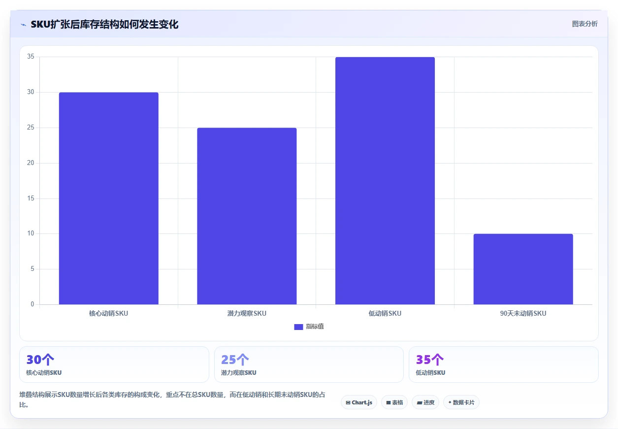Viewport: 618px width, 429px height.
Task: Click the lightning icon beside the title
Action: (x=23, y=25)
